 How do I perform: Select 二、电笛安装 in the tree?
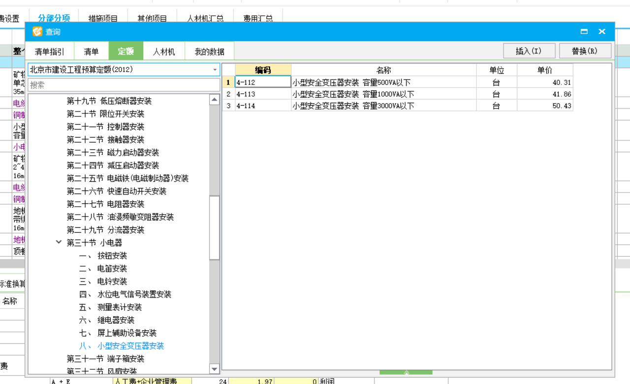coord(103,269)
